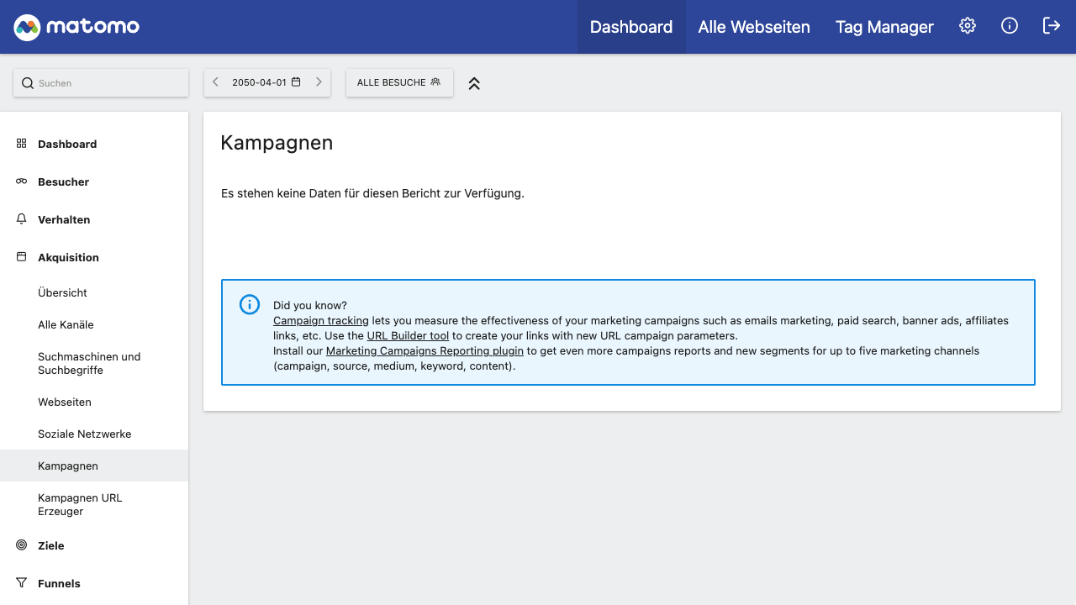The width and height of the screenshot is (1076, 605).
Task: Click the search magnifier icon
Action: point(28,83)
